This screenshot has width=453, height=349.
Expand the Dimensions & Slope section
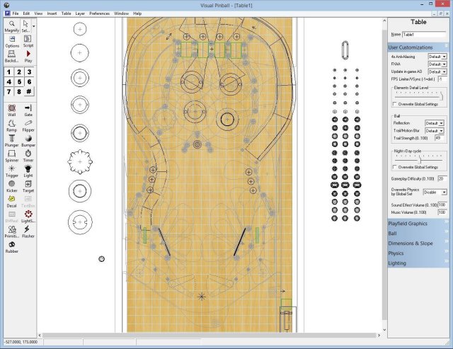[x=418, y=244]
